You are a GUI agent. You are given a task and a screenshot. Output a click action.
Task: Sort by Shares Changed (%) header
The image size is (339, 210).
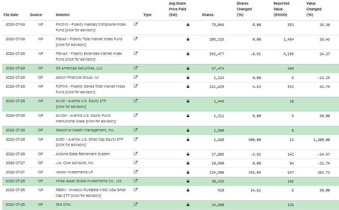coord(244,9)
